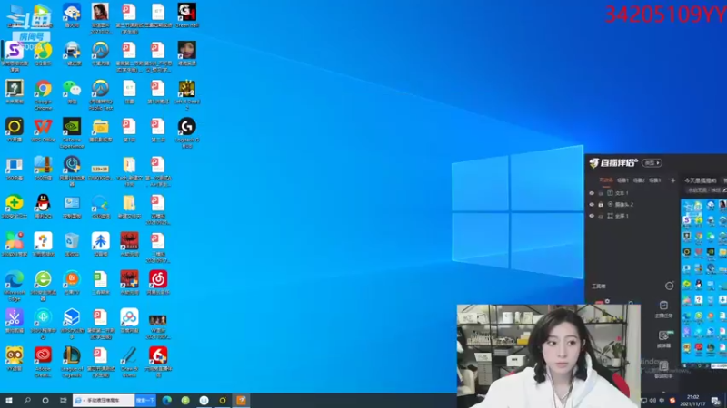Open Logitech G HUB desktop icon

point(187,126)
